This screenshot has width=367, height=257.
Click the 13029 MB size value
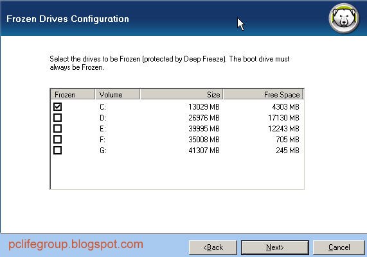204,107
